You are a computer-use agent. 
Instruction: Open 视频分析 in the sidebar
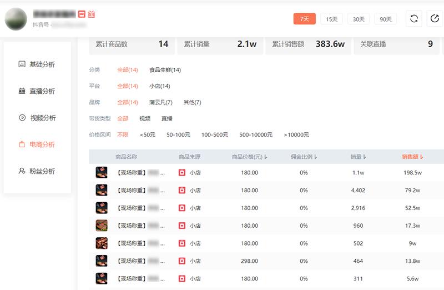37,118
